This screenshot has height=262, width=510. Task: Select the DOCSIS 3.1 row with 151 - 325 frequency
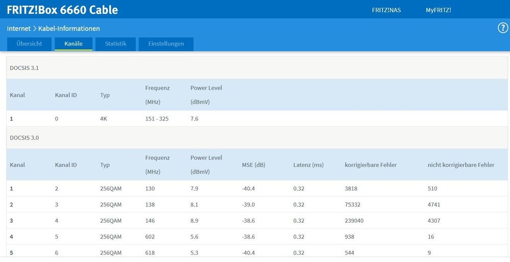(x=156, y=118)
